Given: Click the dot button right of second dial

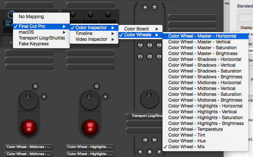Looking at the screenshot, I should tap(105, 96).
